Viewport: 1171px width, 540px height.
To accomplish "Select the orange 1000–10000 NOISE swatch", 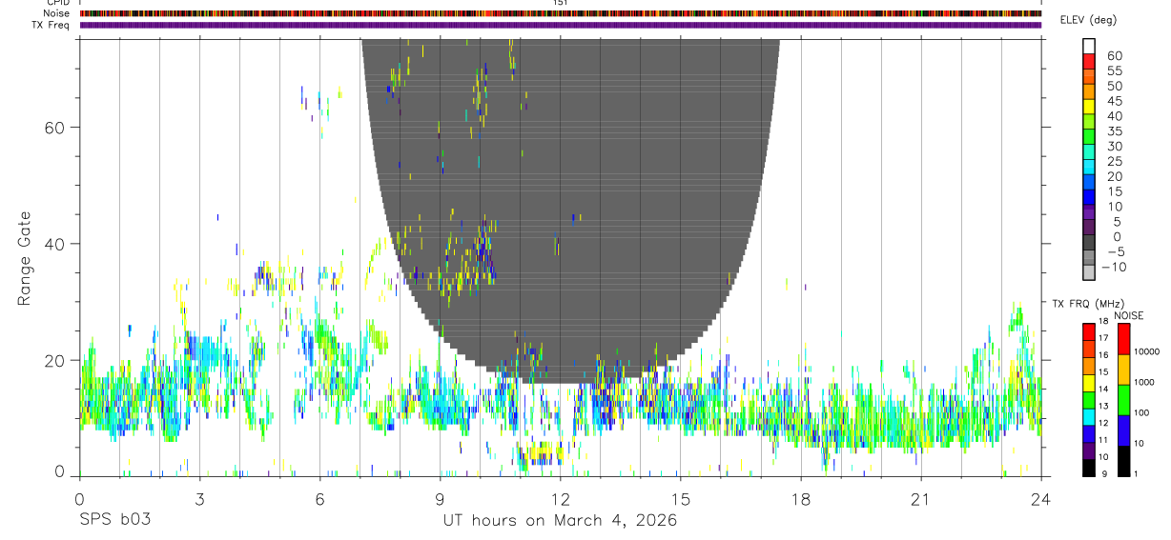I will click(x=1124, y=369).
